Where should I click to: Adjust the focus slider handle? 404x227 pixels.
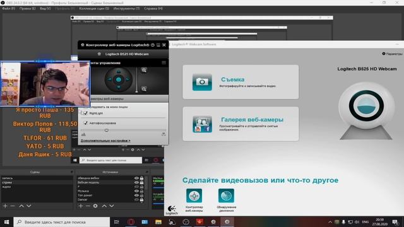tap(106, 131)
